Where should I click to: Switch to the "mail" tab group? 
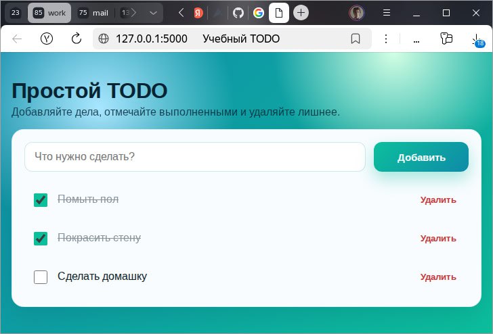point(93,13)
